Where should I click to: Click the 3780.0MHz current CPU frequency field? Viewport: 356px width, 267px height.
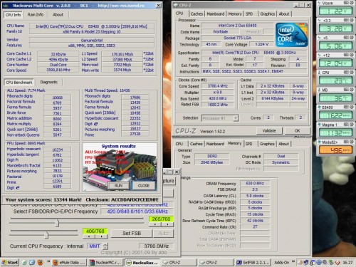[156, 246]
